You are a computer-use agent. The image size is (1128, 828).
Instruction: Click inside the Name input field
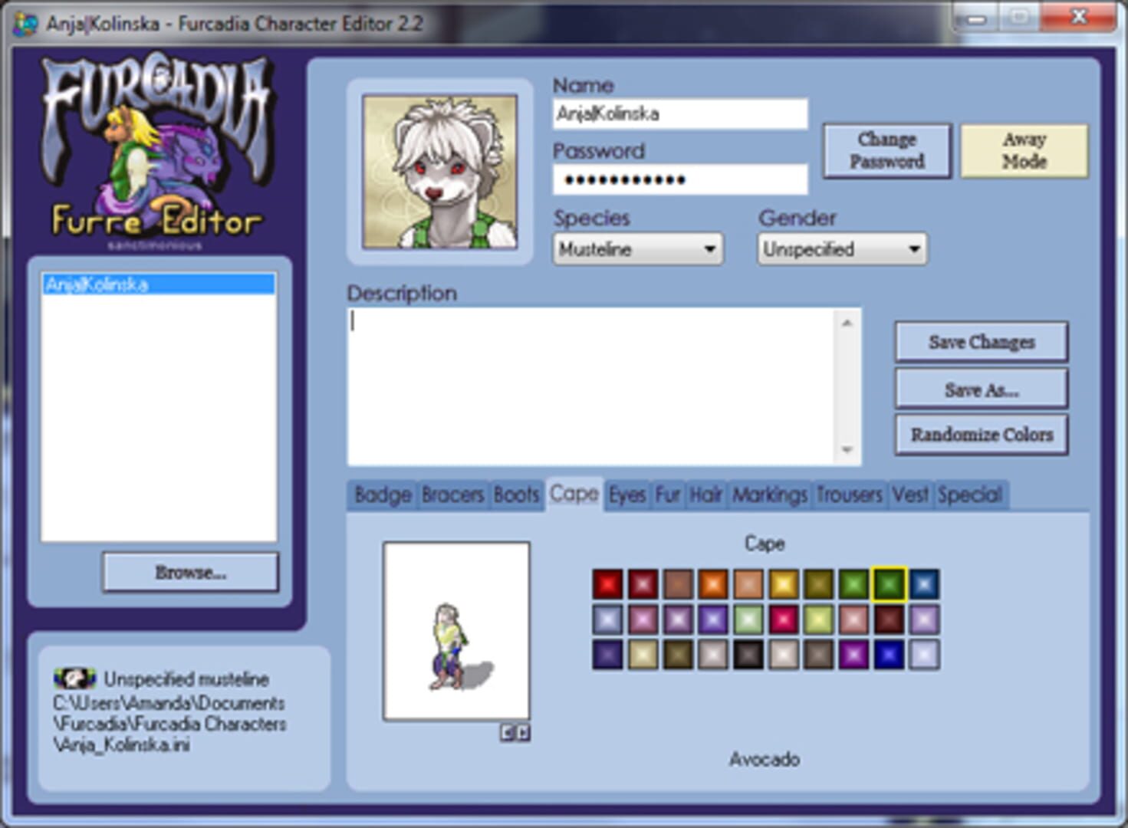(x=679, y=114)
